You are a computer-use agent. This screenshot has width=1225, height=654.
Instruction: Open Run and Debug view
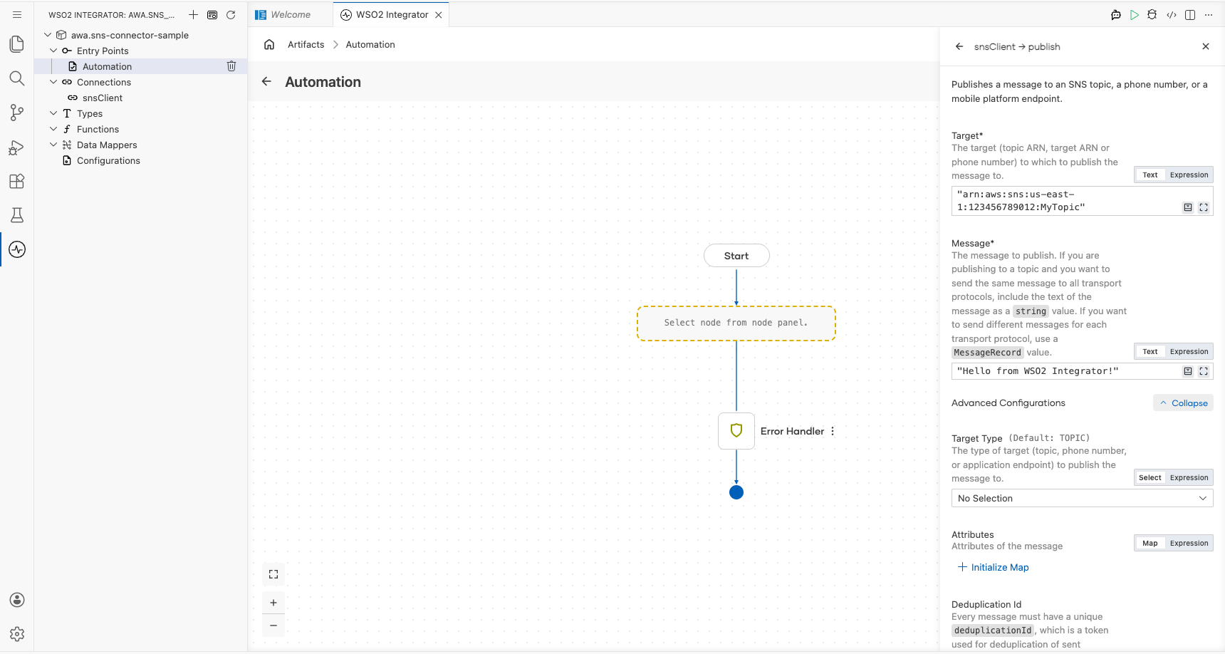[x=17, y=147]
